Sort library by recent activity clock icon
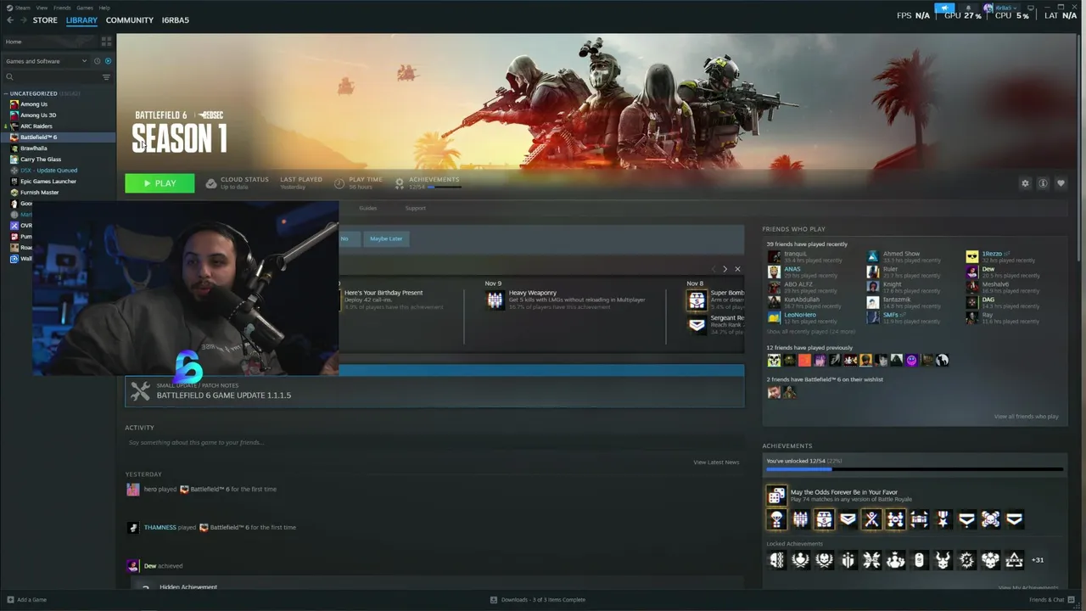Viewport: 1086px width, 611px height. tap(97, 61)
